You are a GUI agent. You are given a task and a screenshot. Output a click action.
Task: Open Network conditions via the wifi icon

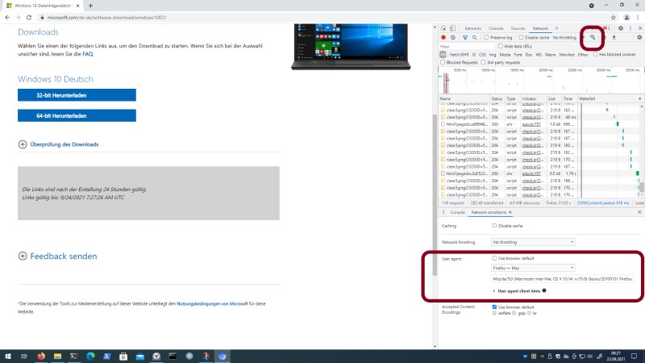[593, 37]
